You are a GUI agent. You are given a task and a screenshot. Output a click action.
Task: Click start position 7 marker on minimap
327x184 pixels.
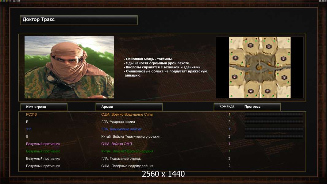pos(235,77)
